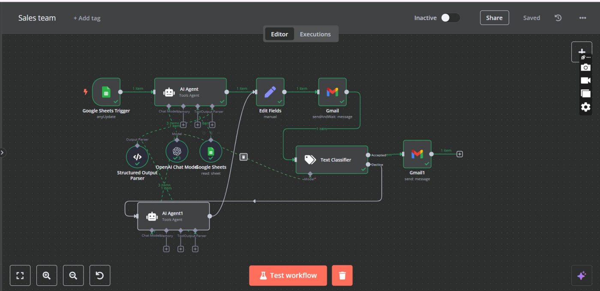Expand the collapsed left sidebar
The width and height of the screenshot is (600, 291).
(3, 152)
